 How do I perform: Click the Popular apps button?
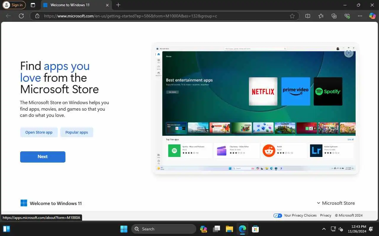tap(77, 132)
